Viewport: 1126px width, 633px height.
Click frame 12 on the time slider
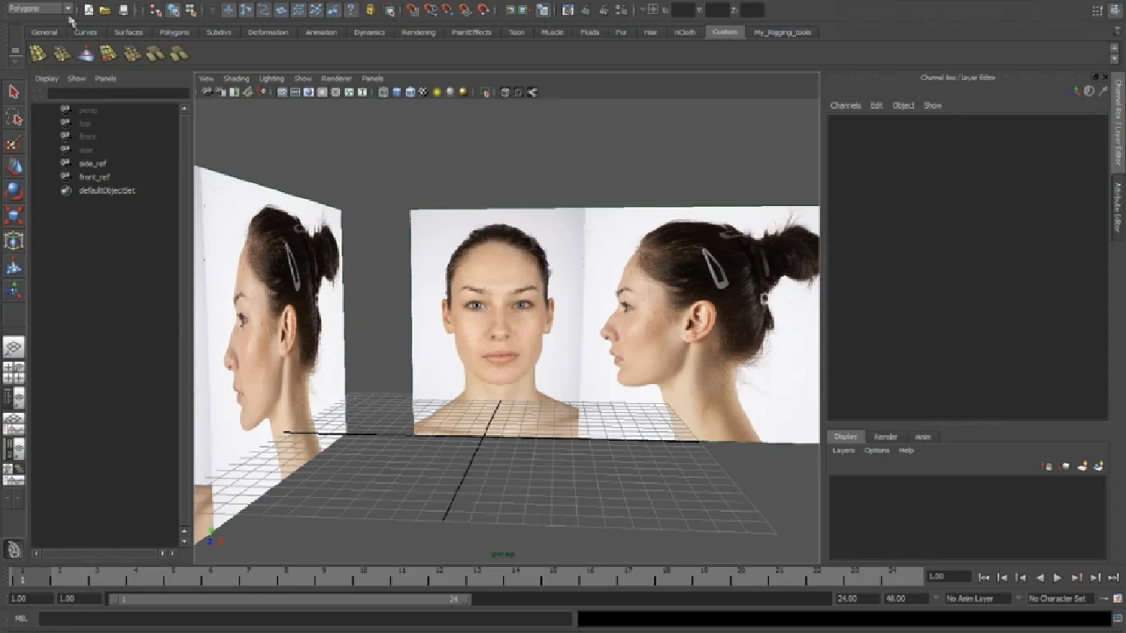click(440, 576)
